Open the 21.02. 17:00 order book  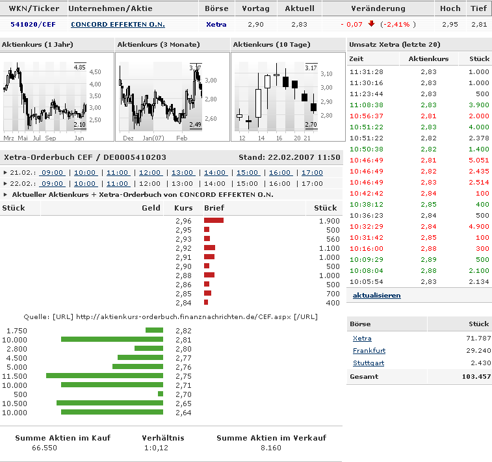point(312,172)
